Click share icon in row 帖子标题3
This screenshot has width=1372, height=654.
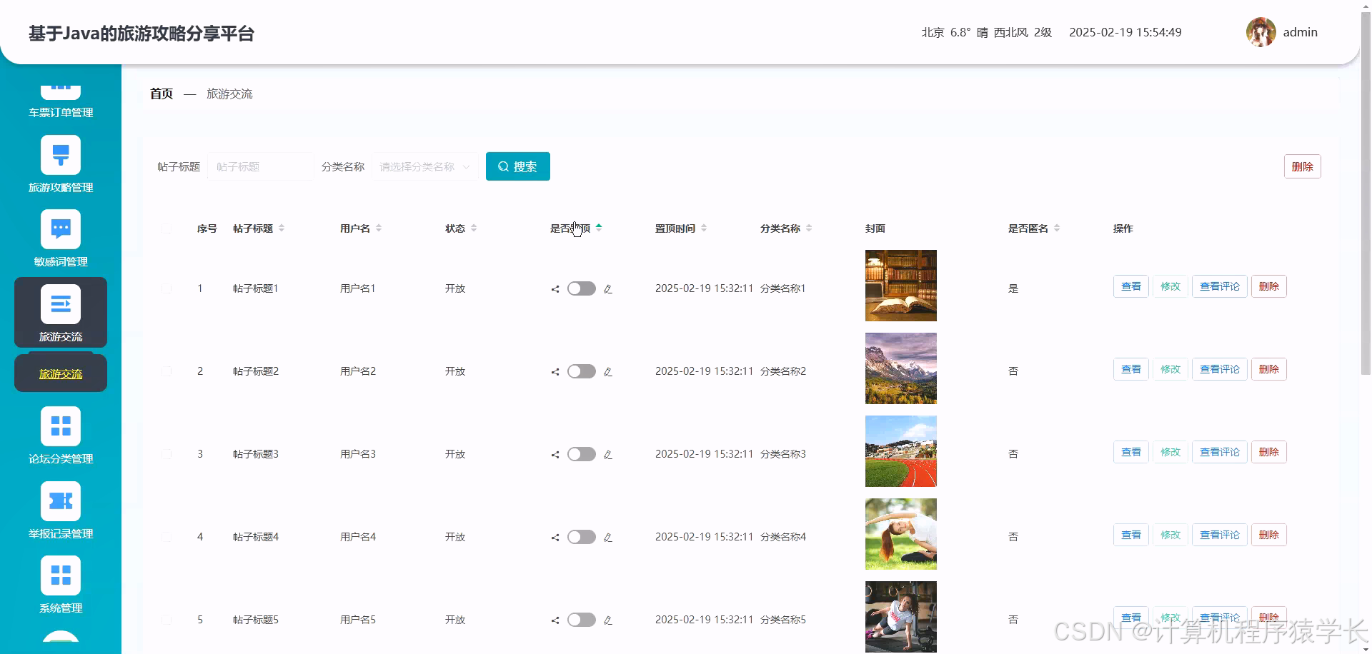click(555, 455)
